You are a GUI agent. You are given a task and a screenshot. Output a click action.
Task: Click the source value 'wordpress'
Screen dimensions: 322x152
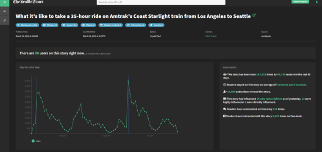[266, 36]
